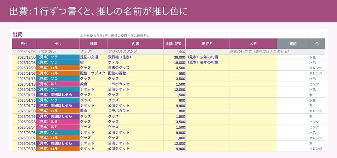The width and height of the screenshot is (337, 158).
Task: Select 劇団ほしぞら in the 2026/01/21 row
Action: [58, 95]
